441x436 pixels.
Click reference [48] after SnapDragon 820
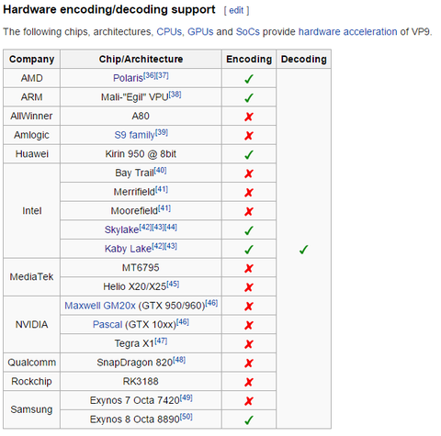click(179, 360)
